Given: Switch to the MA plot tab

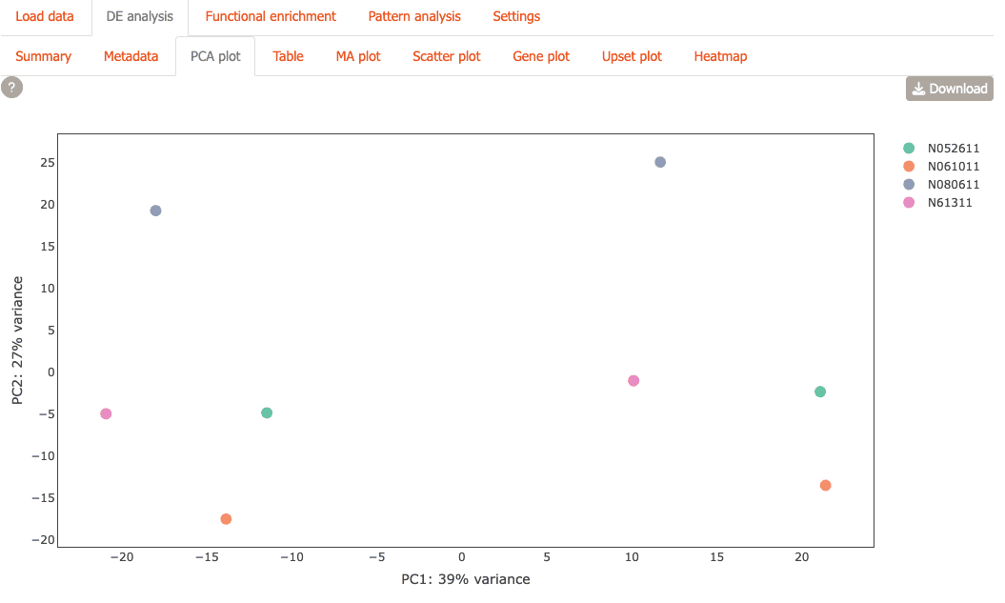Looking at the screenshot, I should point(358,56).
